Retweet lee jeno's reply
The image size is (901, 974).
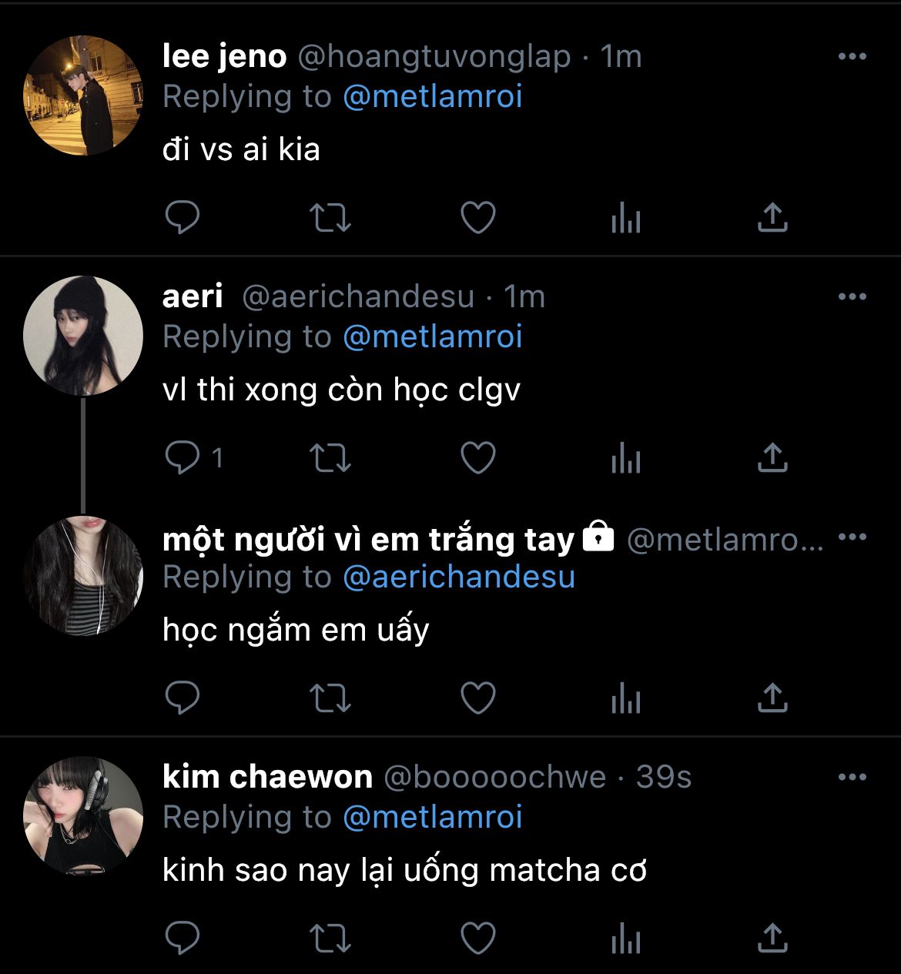point(330,218)
